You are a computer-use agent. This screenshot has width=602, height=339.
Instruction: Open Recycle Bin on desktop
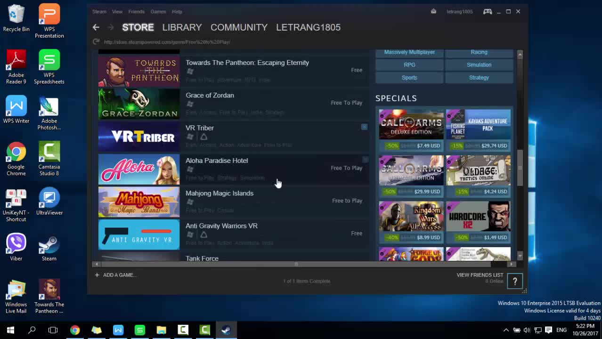(x=16, y=18)
